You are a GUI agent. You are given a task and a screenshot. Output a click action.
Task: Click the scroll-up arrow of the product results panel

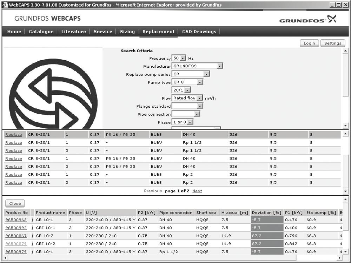click(x=345, y=199)
